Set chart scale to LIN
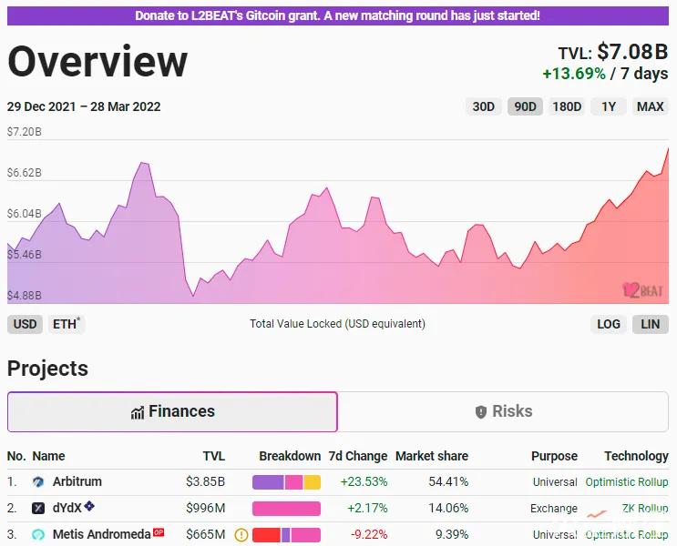Image resolution: width=677 pixels, height=546 pixels. click(651, 324)
